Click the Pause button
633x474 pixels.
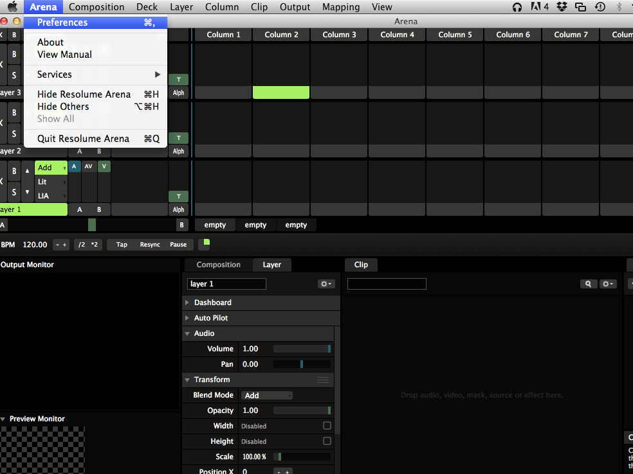(178, 245)
